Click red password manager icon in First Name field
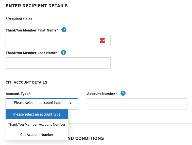The height and width of the screenshot is (145, 192). (102, 40)
